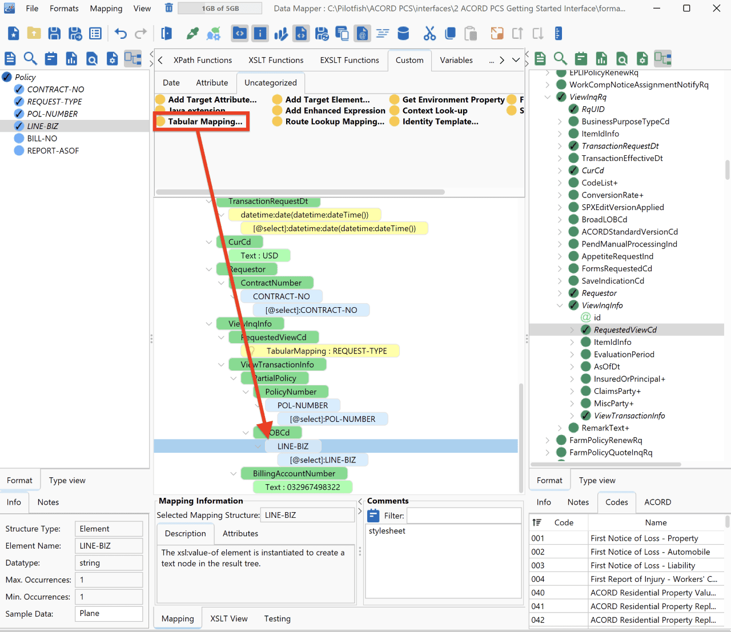
Task: Click Add Enhanced Expression function
Action: (x=330, y=111)
